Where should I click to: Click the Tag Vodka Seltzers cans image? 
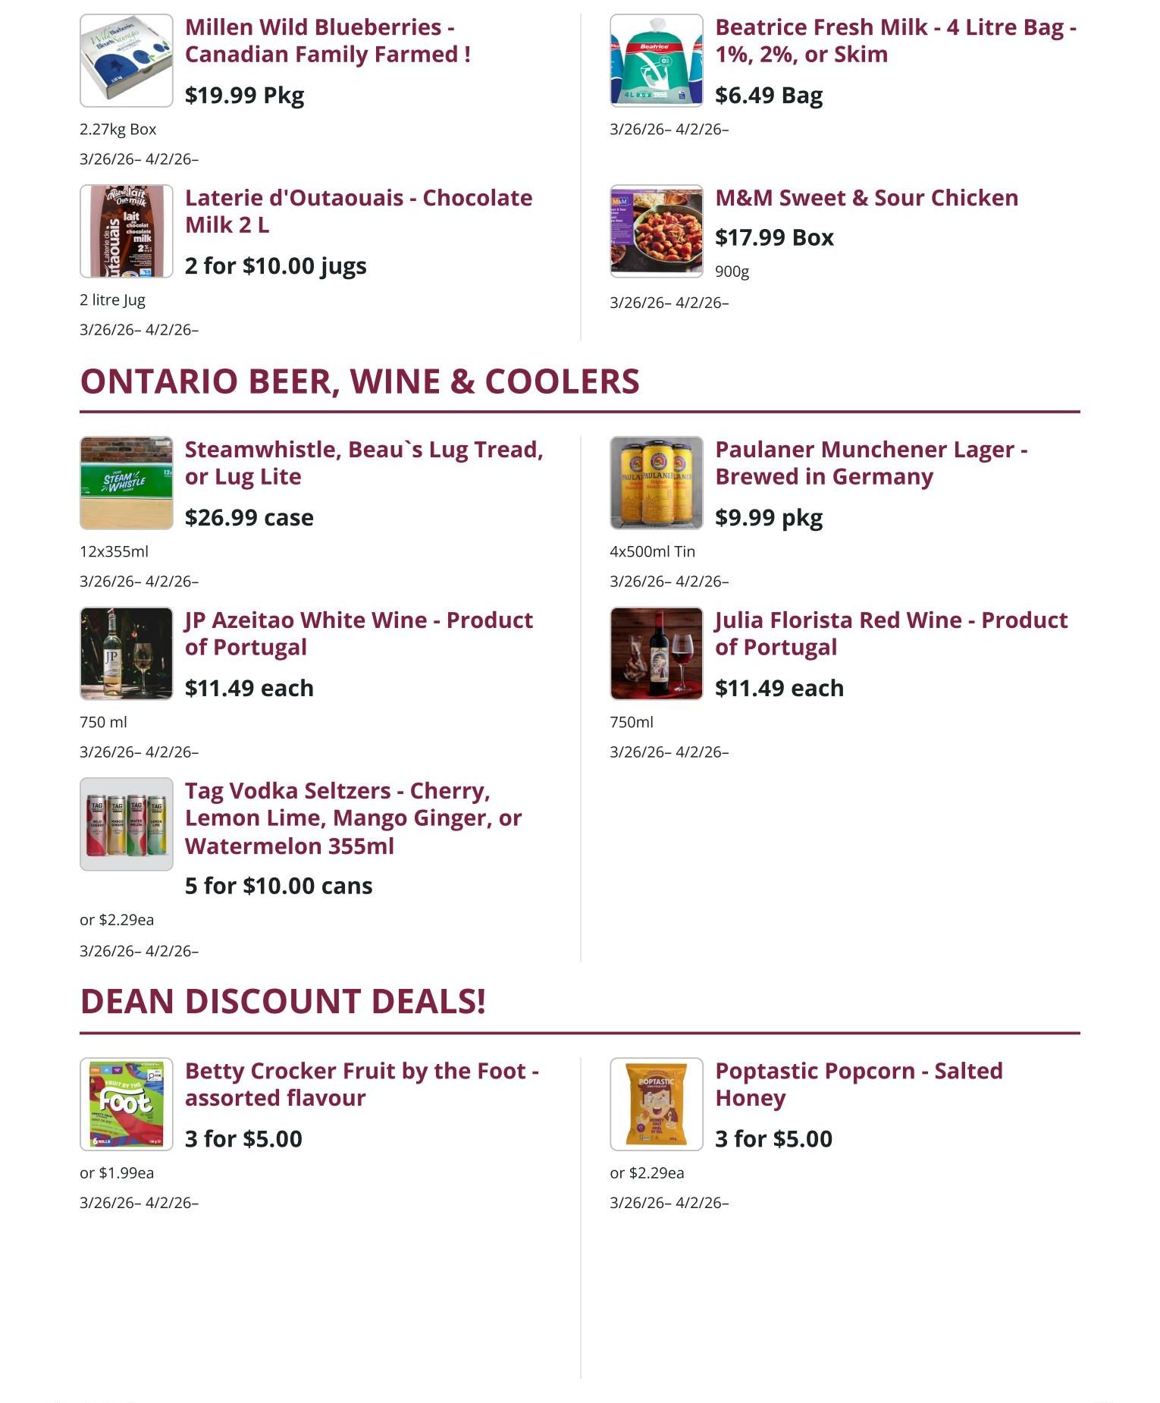coord(126,824)
